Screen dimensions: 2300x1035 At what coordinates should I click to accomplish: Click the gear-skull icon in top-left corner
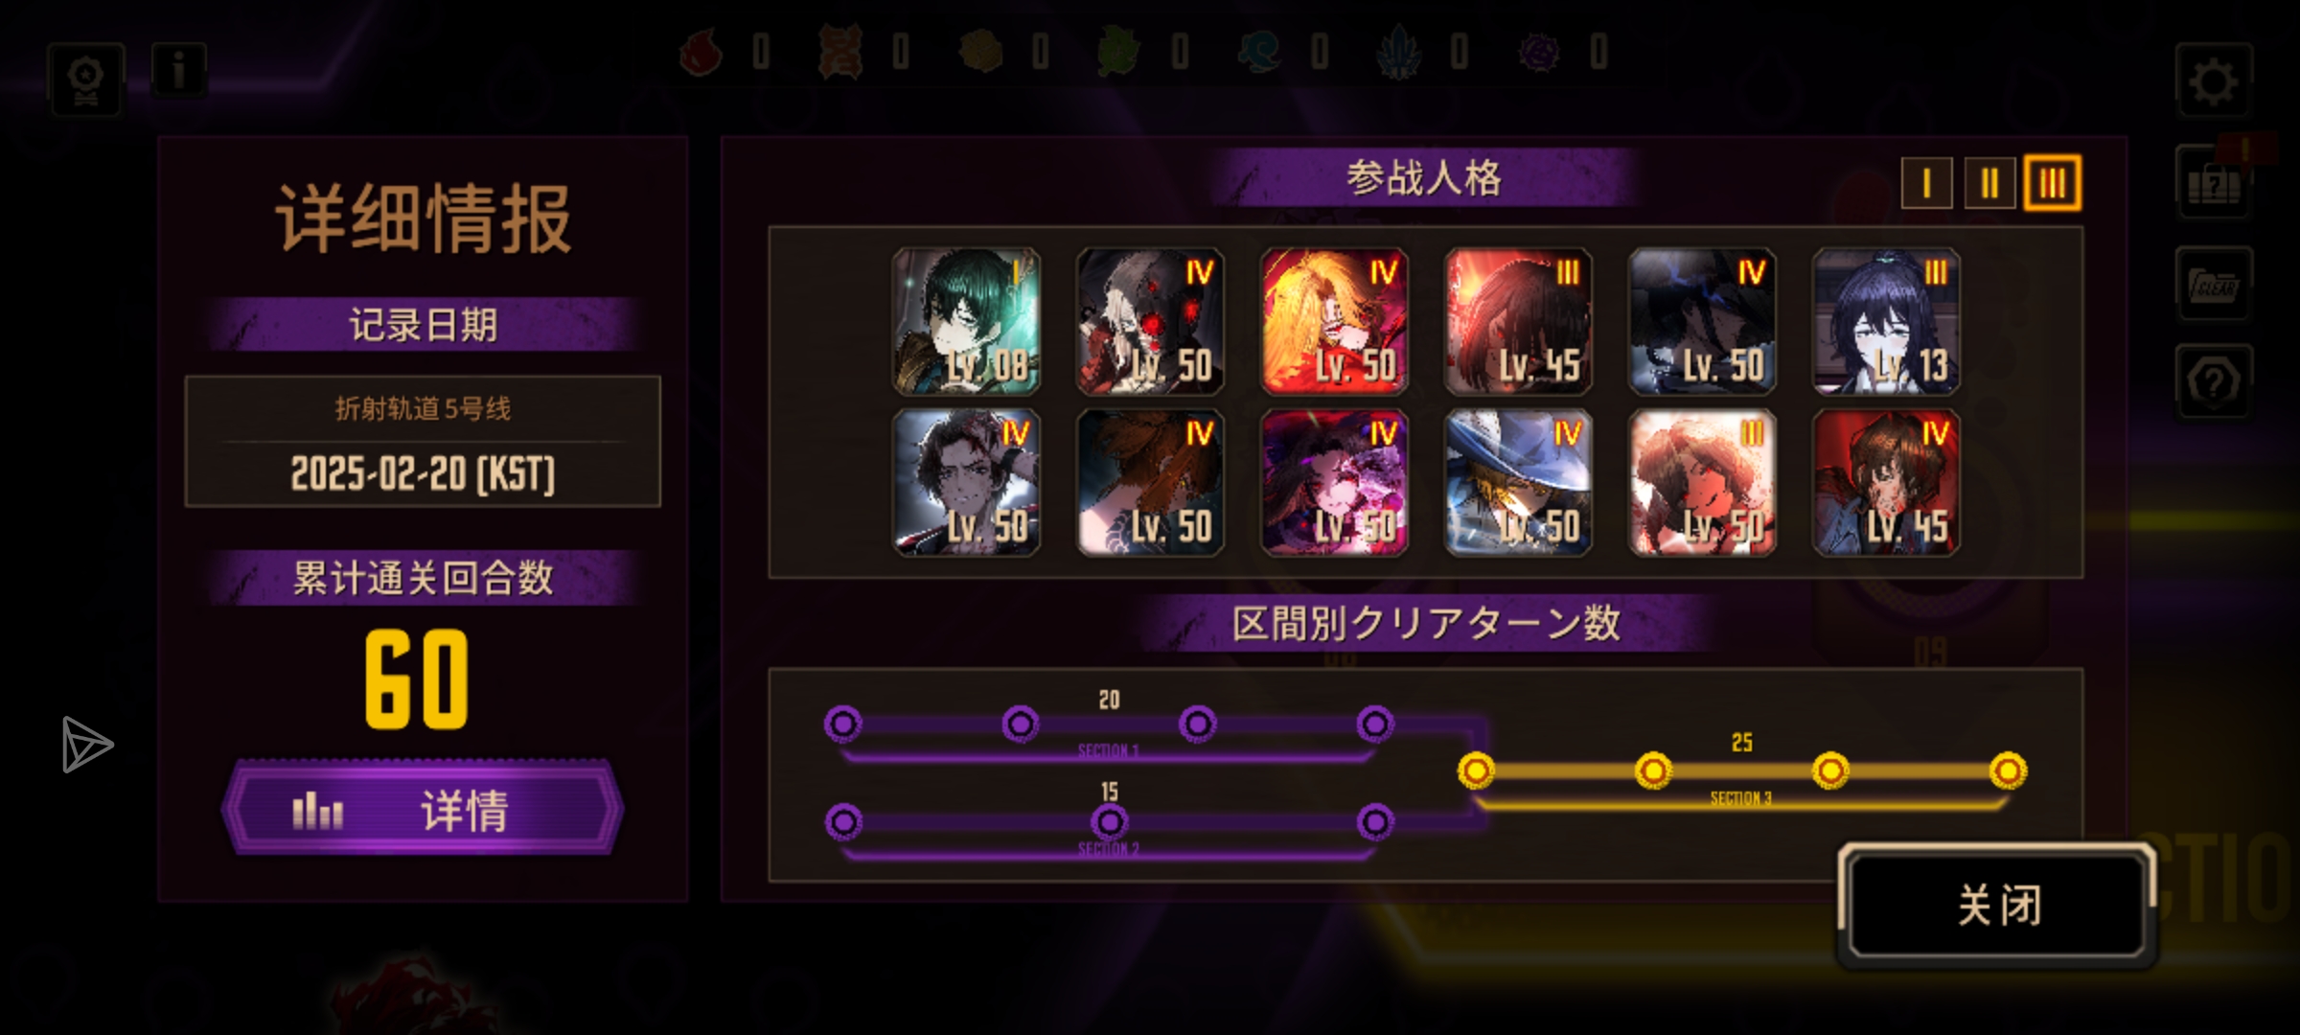click(86, 80)
